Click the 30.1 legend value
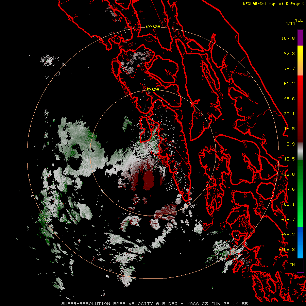The image size is (306, 306). pyautogui.click(x=289, y=114)
